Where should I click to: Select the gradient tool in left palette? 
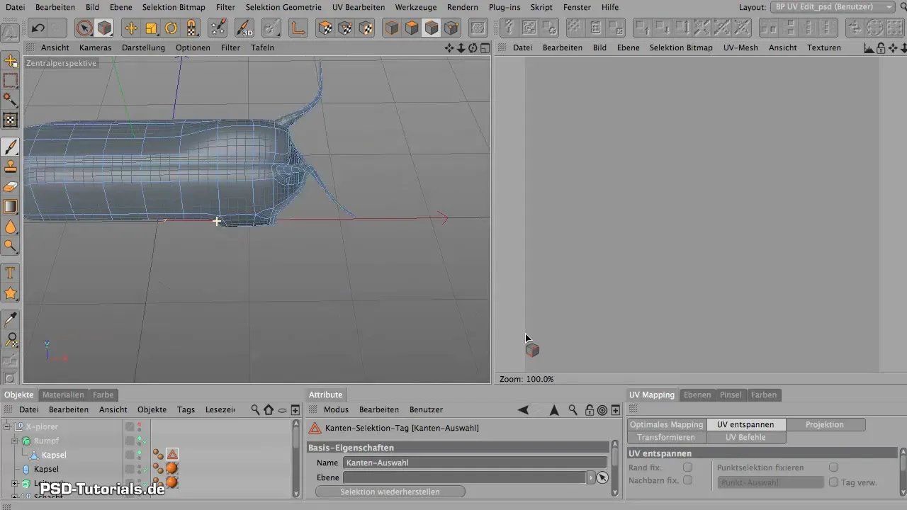click(11, 207)
